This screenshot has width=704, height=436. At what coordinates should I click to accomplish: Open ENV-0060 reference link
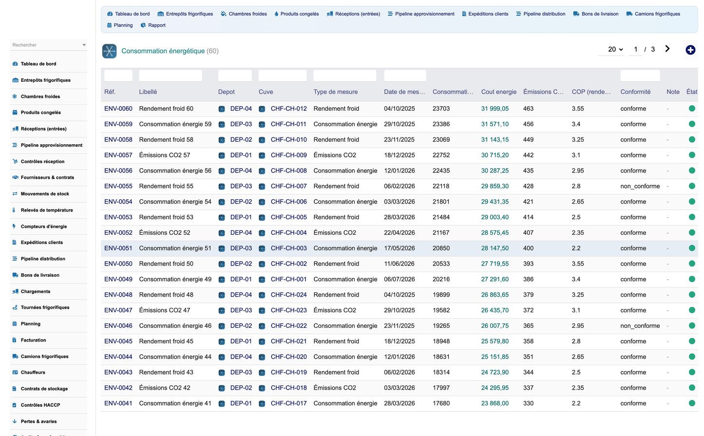pos(118,109)
